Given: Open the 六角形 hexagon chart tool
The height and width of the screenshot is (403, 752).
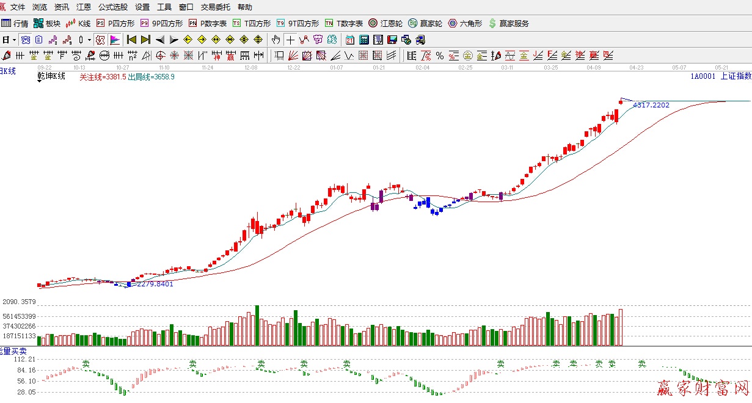Looking at the screenshot, I should 465,24.
